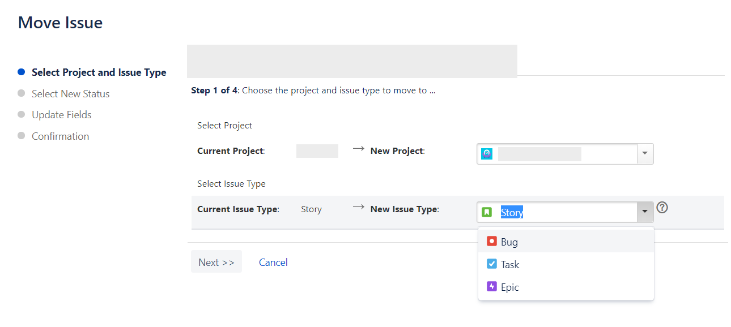Click the red Bug issue type icon
This screenshot has width=731, height=327.
pyautogui.click(x=492, y=242)
